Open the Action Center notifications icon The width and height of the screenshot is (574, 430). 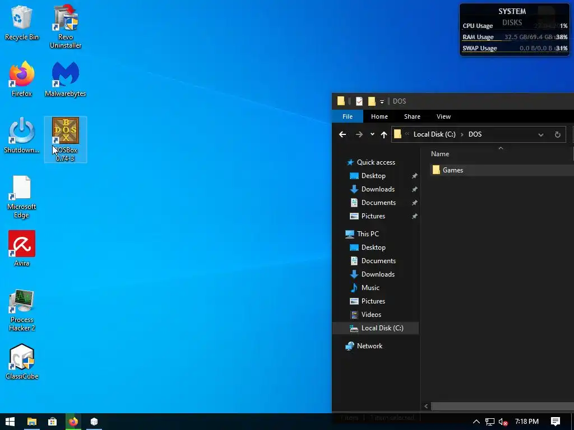[556, 422]
